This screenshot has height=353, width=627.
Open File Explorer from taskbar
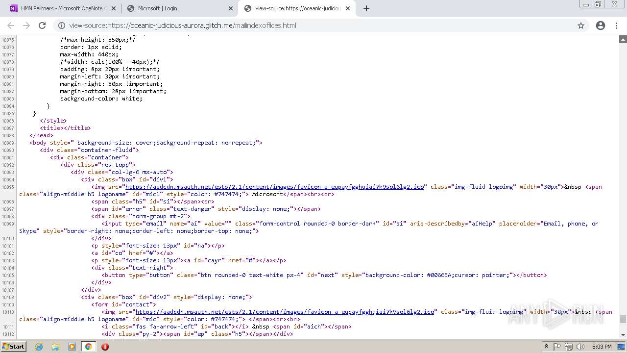coord(55,347)
